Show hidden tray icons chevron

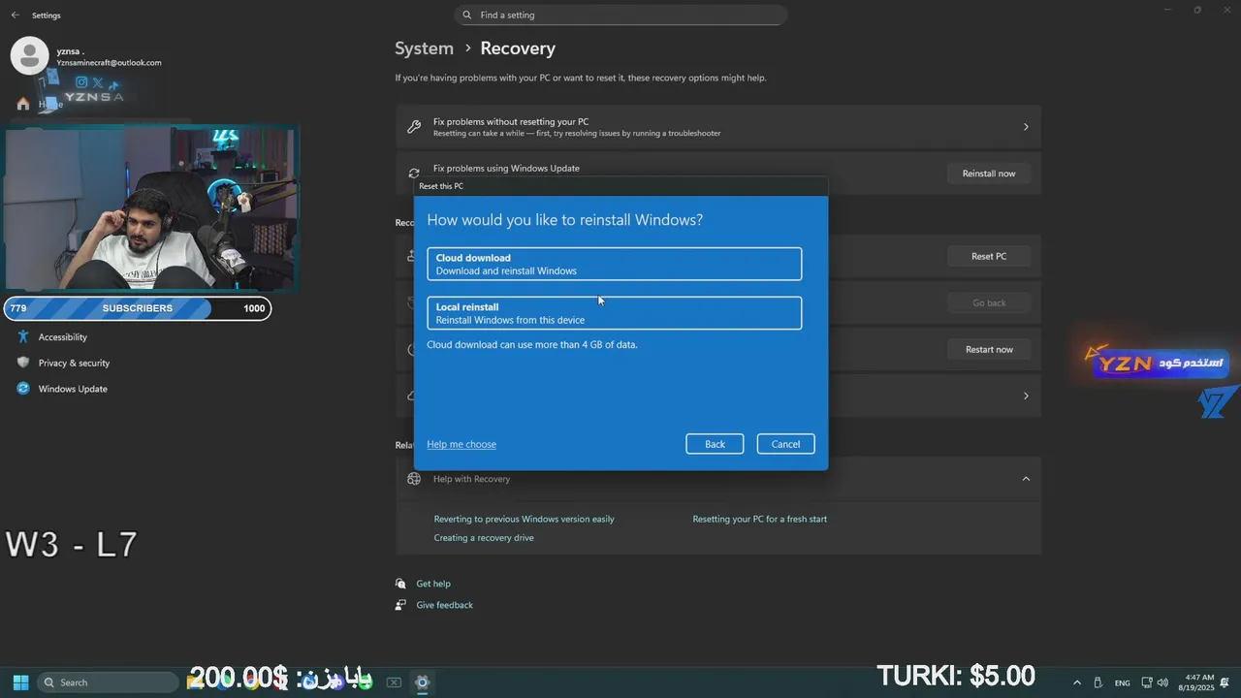coord(1077,682)
